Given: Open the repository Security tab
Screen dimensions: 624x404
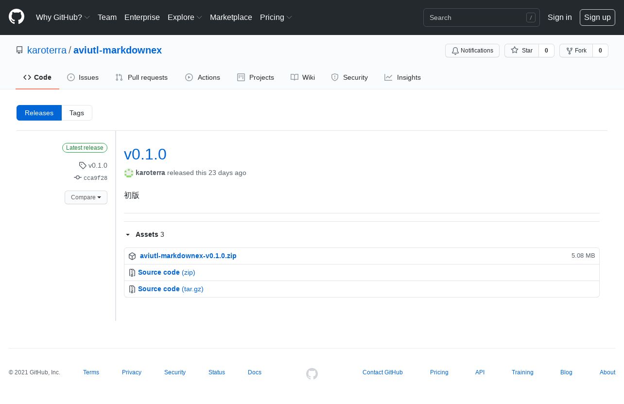Looking at the screenshot, I should pyautogui.click(x=349, y=77).
